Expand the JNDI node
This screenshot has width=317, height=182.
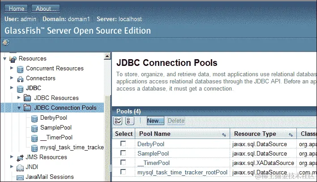point(12,167)
